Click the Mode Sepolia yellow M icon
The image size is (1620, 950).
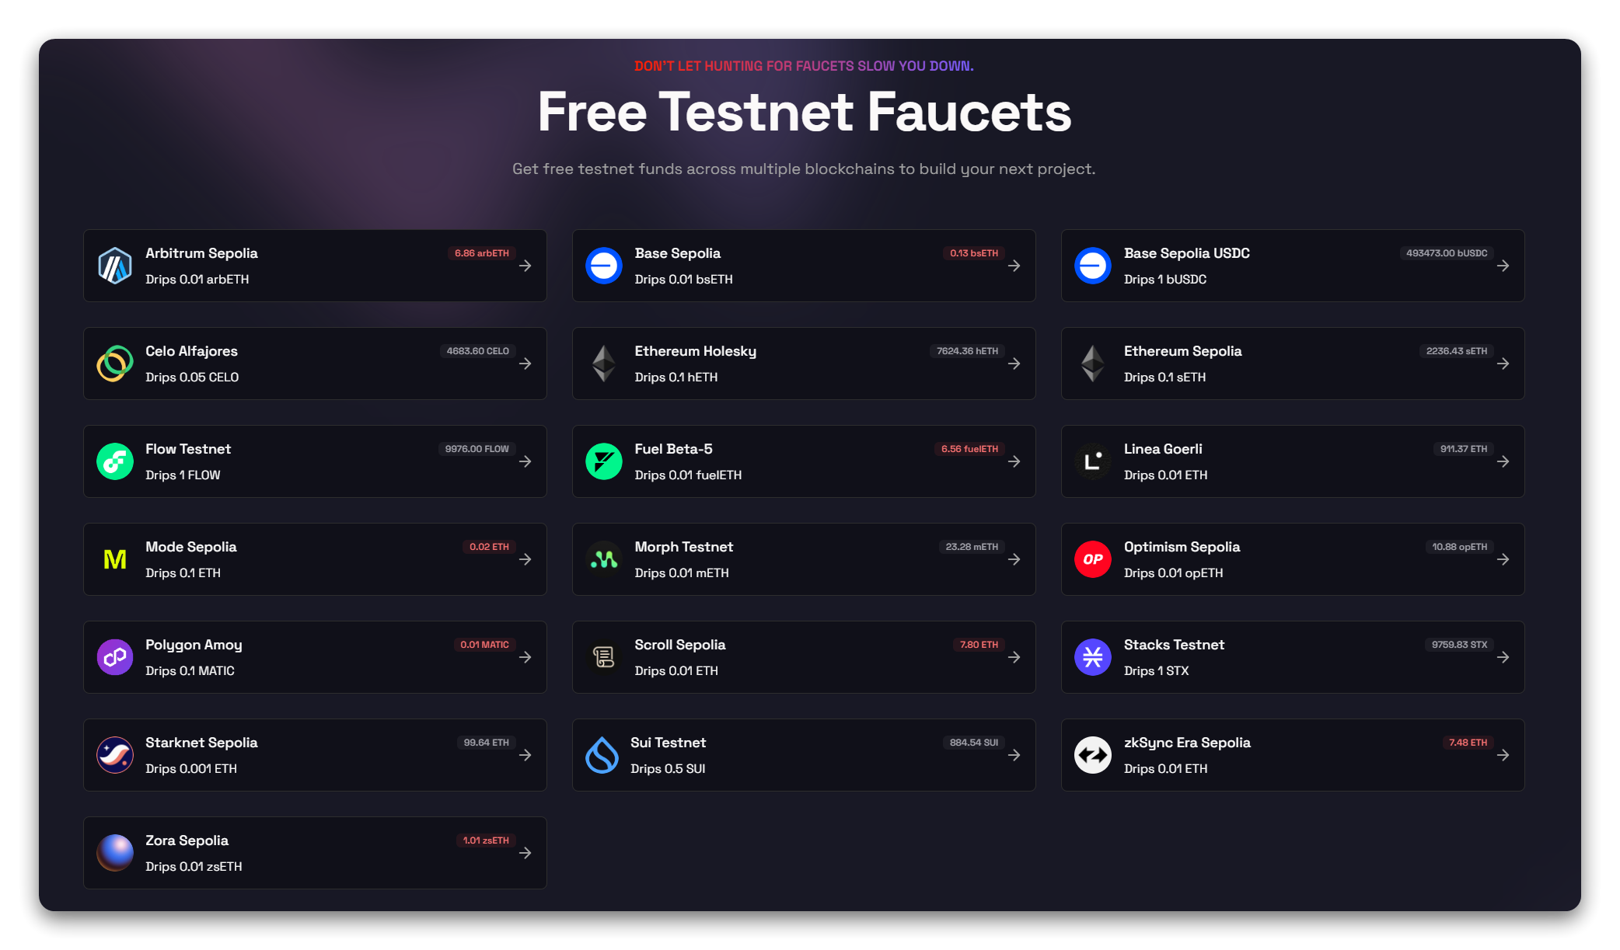coord(115,559)
